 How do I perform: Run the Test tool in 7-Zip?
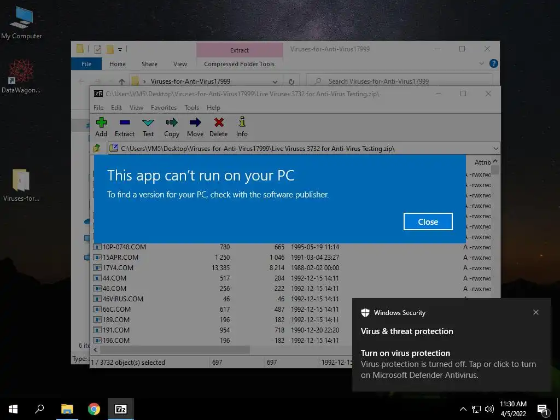click(x=148, y=127)
